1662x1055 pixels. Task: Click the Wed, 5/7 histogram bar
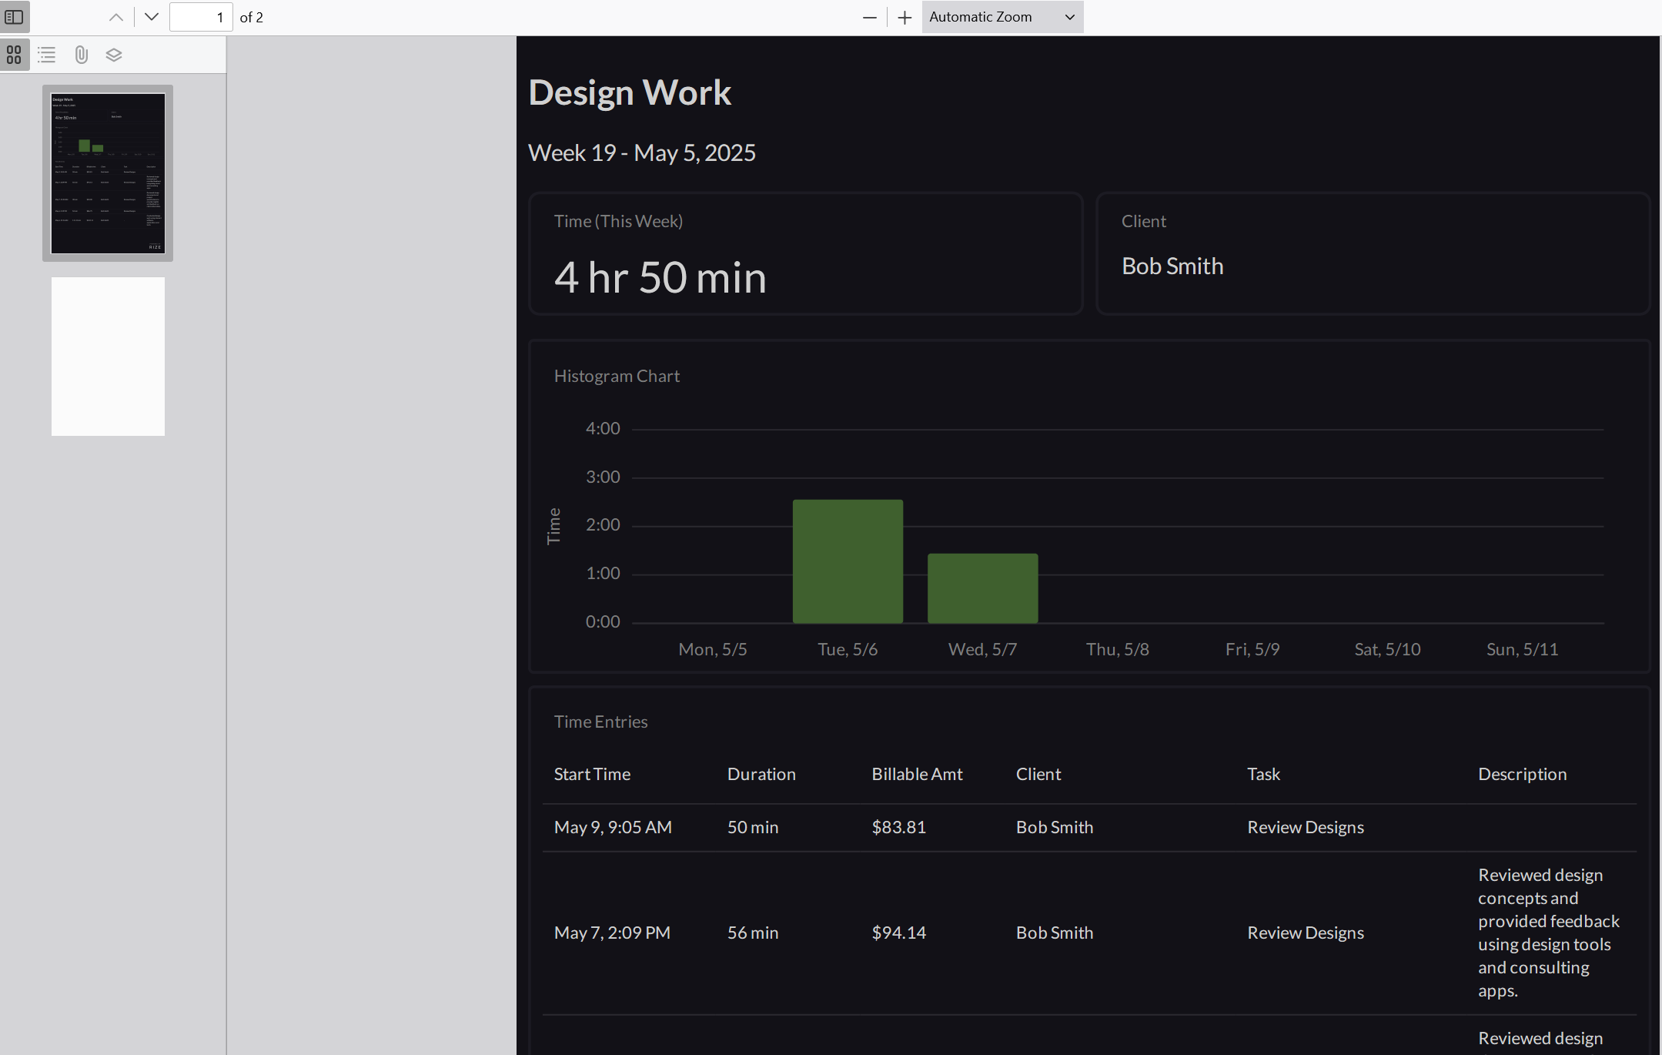(982, 587)
